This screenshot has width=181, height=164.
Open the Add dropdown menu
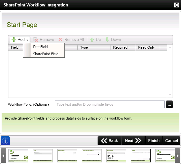[x=20, y=40]
